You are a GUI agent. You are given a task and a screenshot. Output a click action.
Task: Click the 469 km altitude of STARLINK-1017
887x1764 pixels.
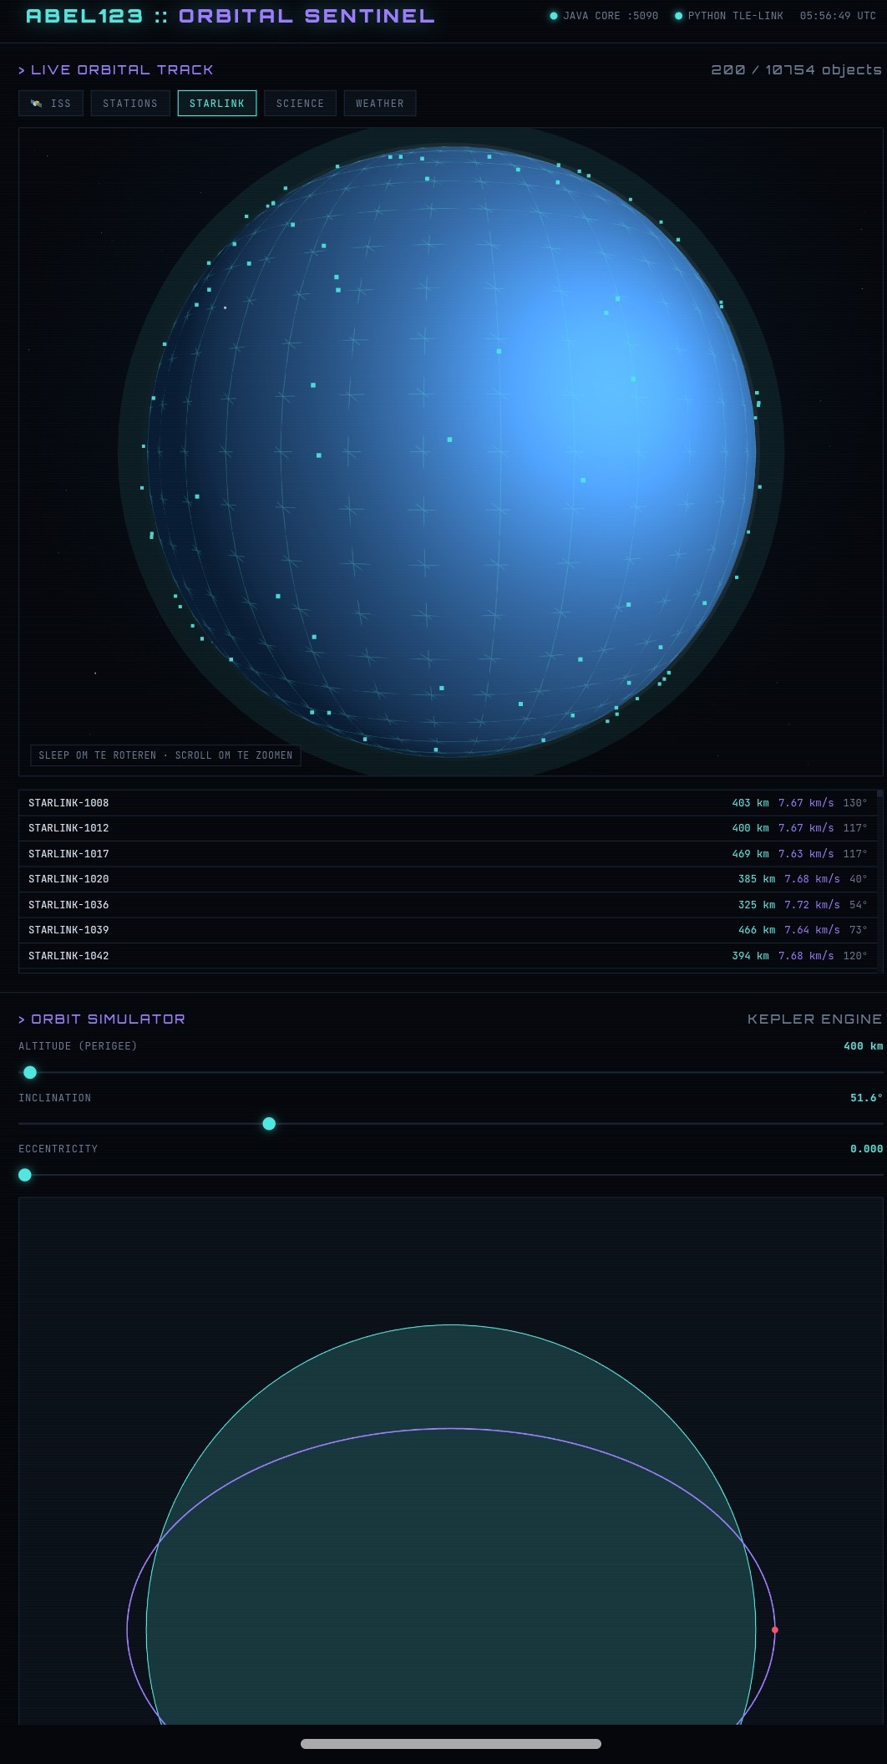[750, 854]
